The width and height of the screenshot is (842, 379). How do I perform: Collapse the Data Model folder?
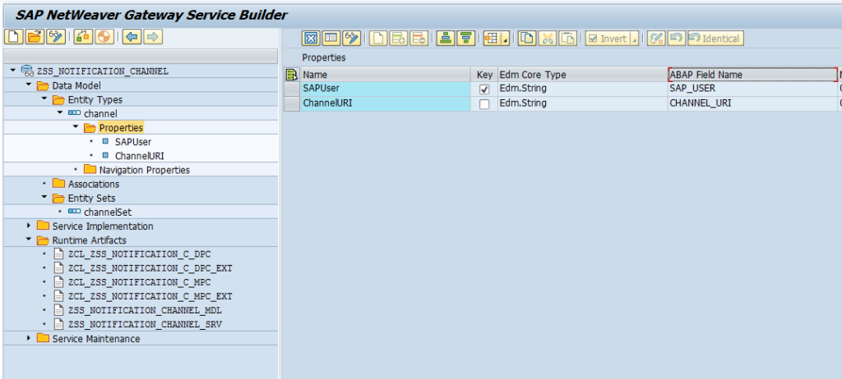pos(29,85)
